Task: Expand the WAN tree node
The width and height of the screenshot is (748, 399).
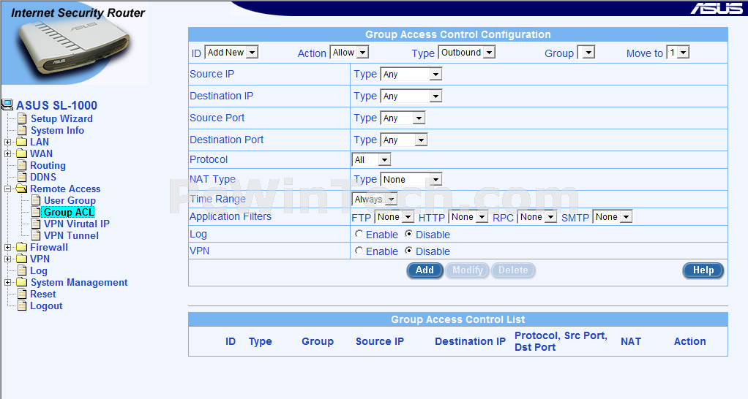Action: coord(7,153)
